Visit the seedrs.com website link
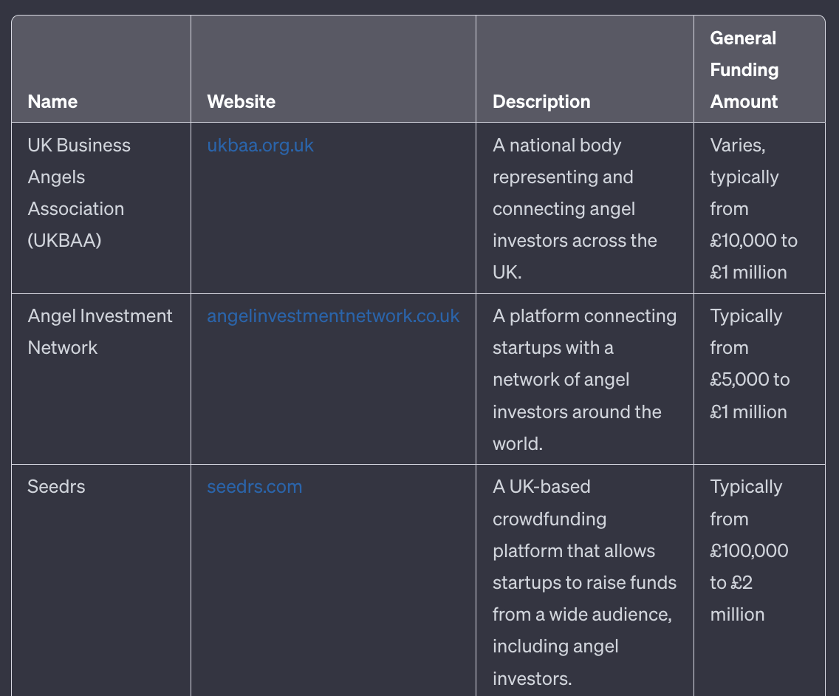The image size is (839, 696). coord(254,487)
